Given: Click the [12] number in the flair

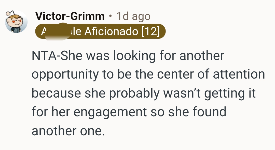Looking at the screenshot, I should tap(151, 31).
